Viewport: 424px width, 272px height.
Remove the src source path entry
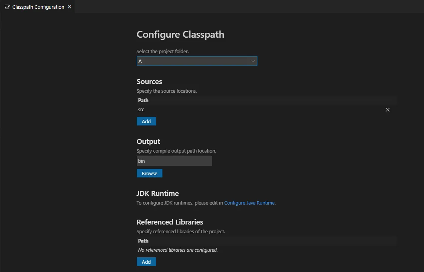pos(387,110)
